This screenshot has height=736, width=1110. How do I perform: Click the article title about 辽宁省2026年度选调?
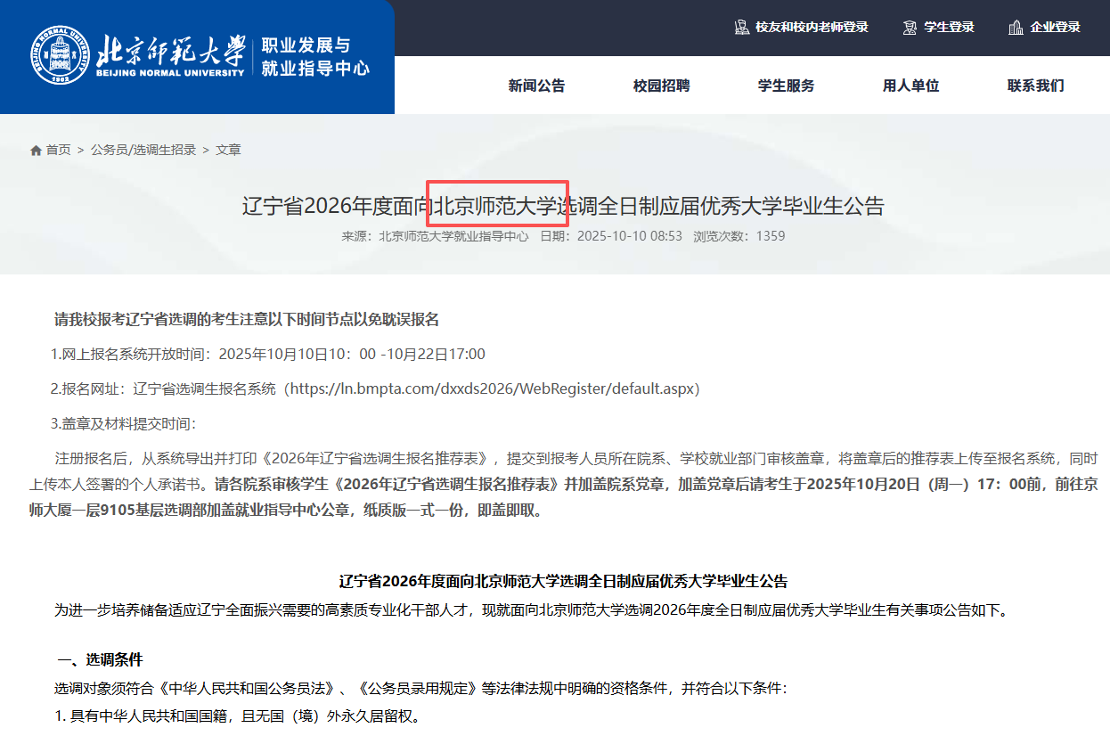coord(563,206)
